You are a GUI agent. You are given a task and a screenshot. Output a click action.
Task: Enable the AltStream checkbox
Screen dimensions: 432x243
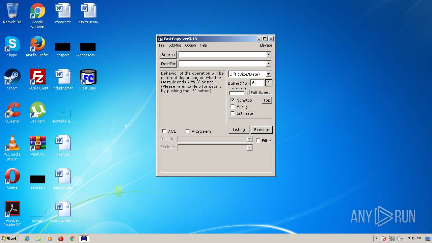(x=188, y=131)
